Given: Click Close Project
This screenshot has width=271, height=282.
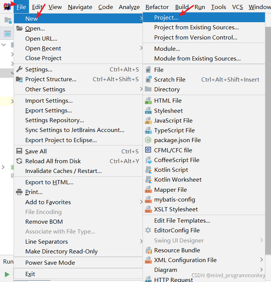Looking at the screenshot, I should (x=78, y=58).
